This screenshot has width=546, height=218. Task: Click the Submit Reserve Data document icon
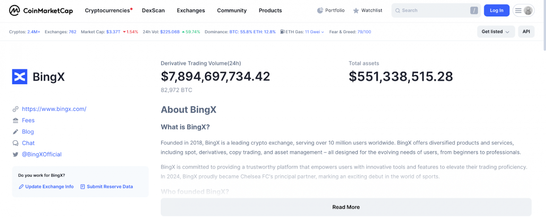(82, 187)
